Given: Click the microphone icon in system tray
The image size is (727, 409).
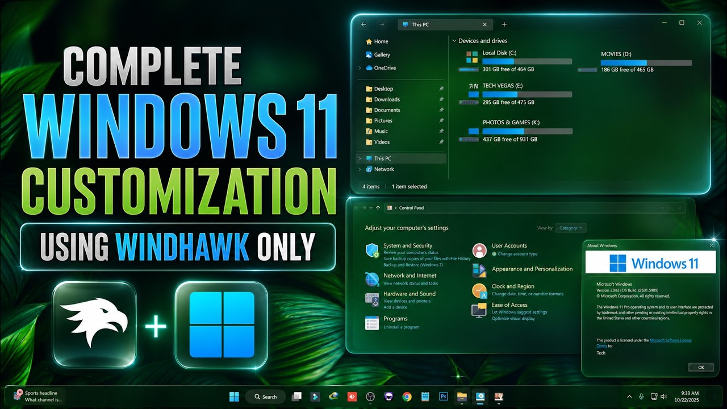Looking at the screenshot, I should (641, 397).
